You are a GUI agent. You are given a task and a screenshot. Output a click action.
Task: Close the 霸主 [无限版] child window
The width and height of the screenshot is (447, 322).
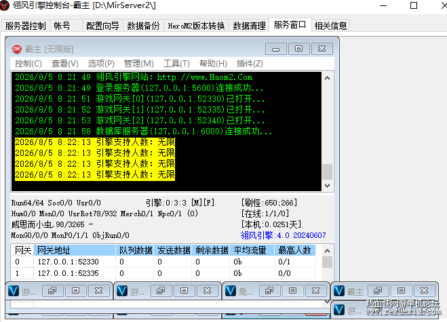point(322,49)
